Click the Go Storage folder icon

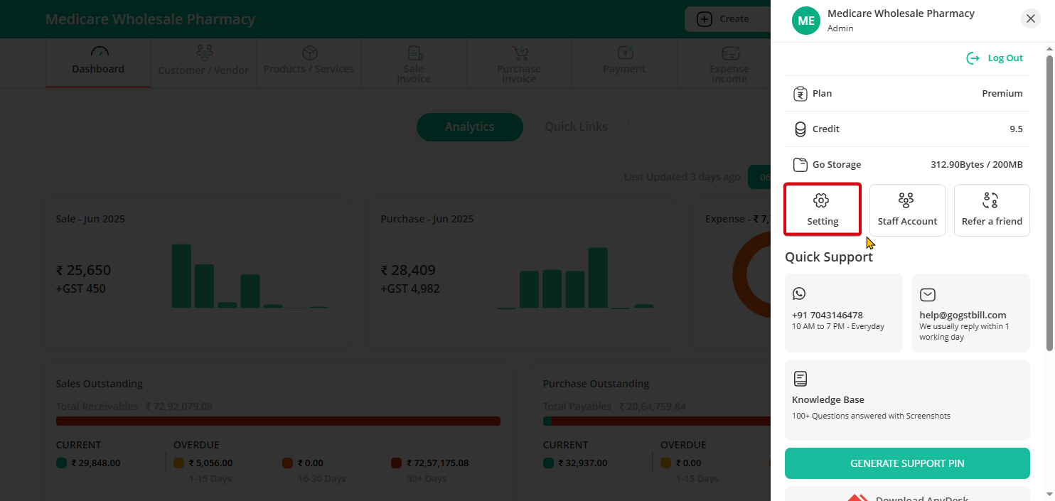tap(800, 164)
